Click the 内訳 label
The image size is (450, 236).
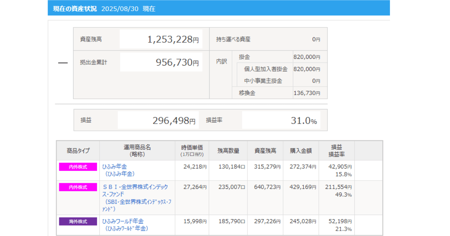click(222, 61)
